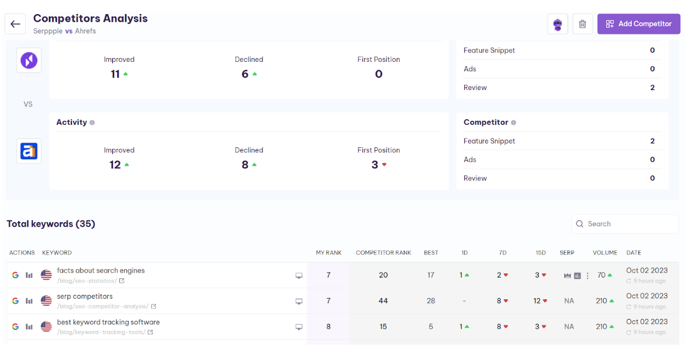The height and width of the screenshot is (348, 685).
Task: Open keyword best keyword tracking software
Action: point(108,322)
